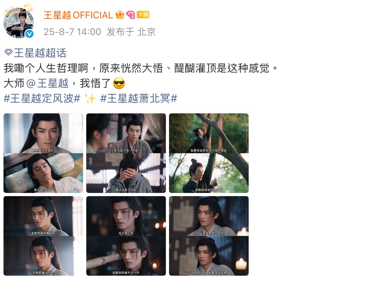This screenshot has height=282, width=388.
Task: Open second photo with hand covering face
Action: click(x=126, y=153)
